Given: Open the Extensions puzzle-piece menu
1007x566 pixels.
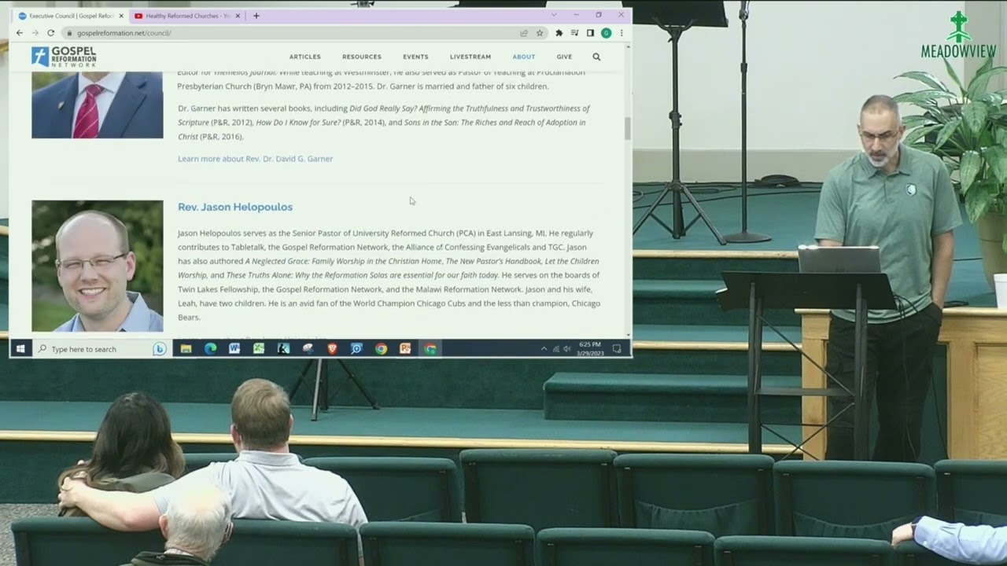Looking at the screenshot, I should pos(559,33).
